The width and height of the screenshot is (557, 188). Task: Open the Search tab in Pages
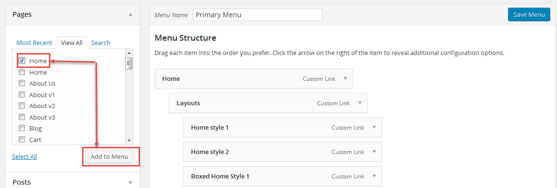pos(101,43)
